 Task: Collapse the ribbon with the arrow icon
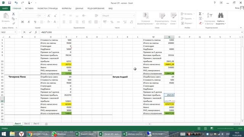[x=241, y=28]
